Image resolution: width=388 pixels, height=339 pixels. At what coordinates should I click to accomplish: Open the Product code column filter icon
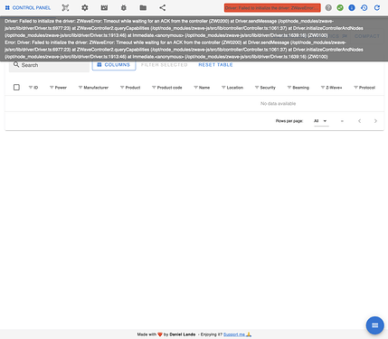point(154,88)
